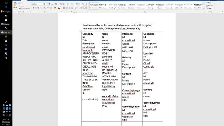
Task: Open the Edge browser taskbar icon
Action: pos(6,7)
